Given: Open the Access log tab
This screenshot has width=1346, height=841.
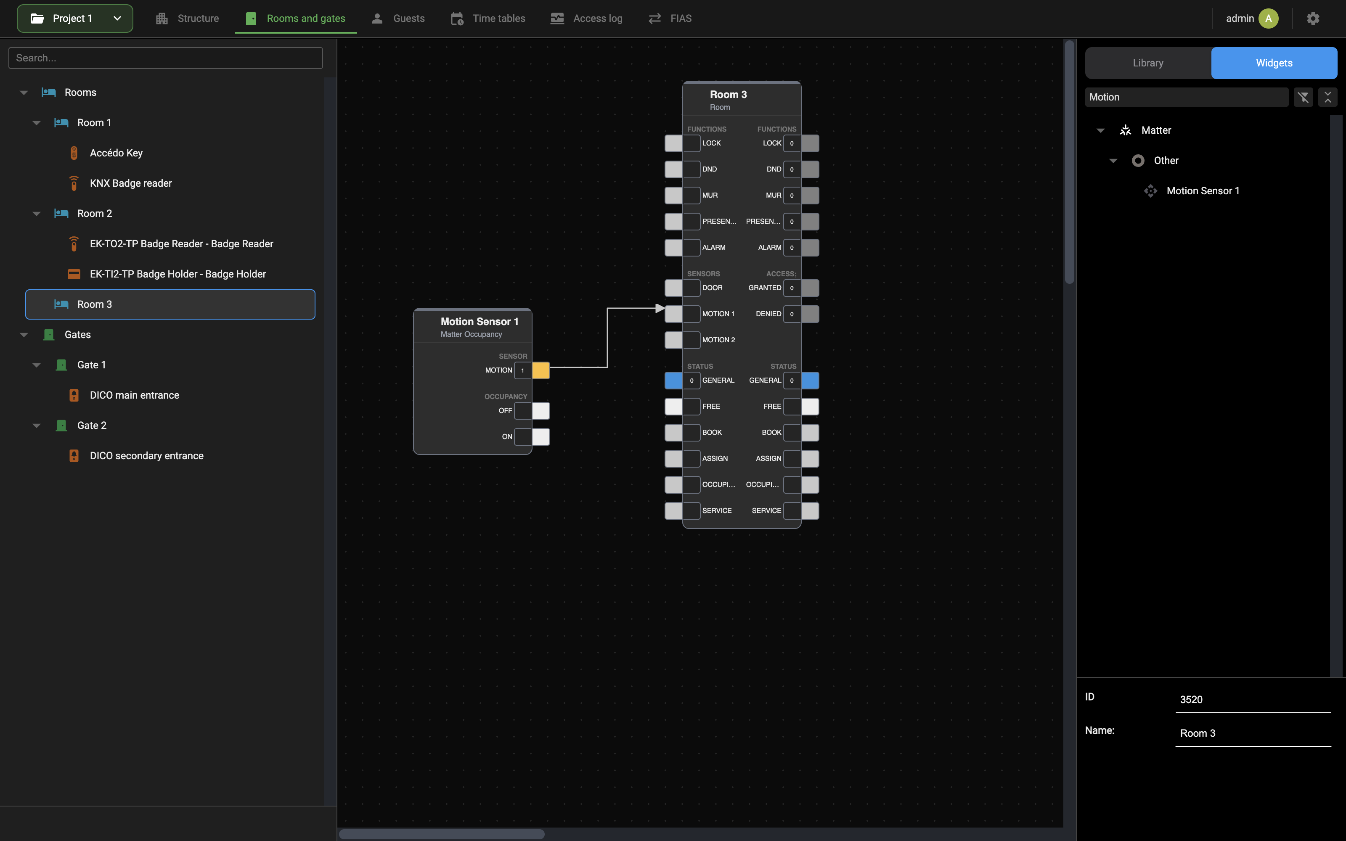Looking at the screenshot, I should (586, 19).
